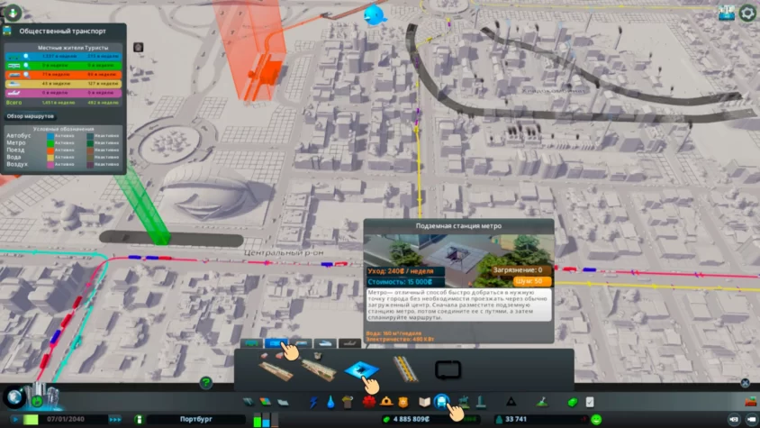760x428 pixels.
Task: Switch to the Bus transport tab
Action: [x=251, y=343]
